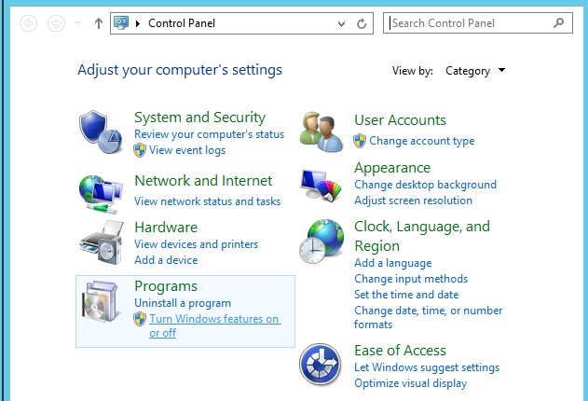Click the User Accounts people icon
The width and height of the screenshot is (588, 401).
tap(321, 131)
